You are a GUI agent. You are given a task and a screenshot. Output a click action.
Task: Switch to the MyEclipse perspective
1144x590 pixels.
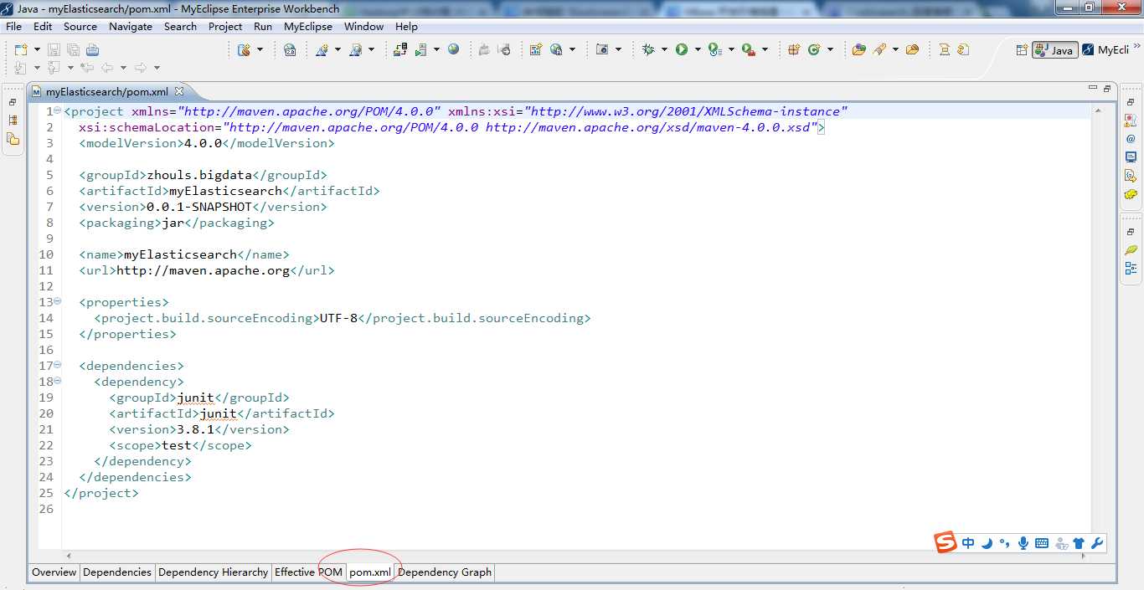1105,50
